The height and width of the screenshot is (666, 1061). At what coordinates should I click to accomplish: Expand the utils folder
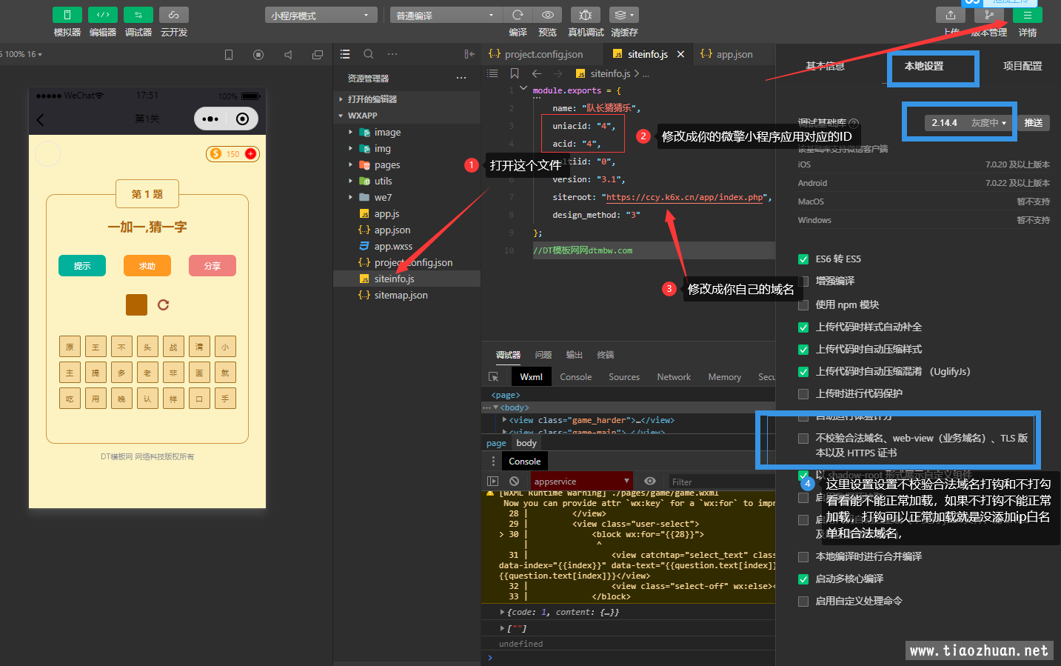point(351,181)
